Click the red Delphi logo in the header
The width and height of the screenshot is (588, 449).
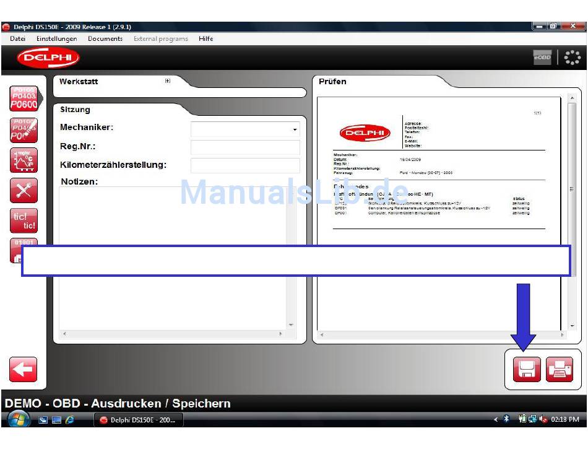pyautogui.click(x=48, y=58)
